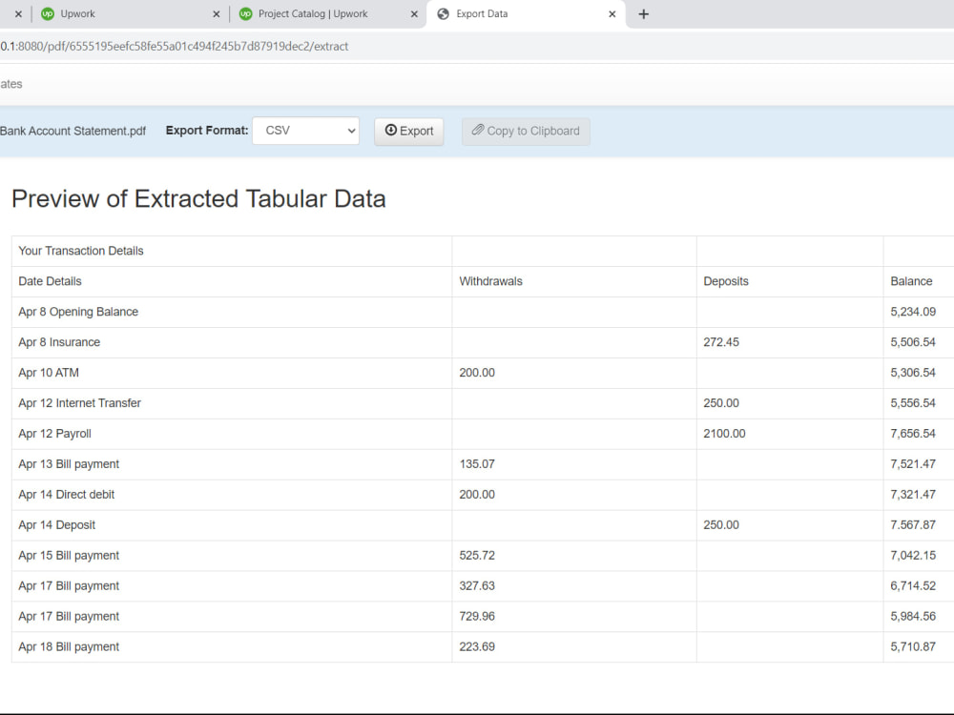Click the 135.07 withdrawal value

pos(477,464)
